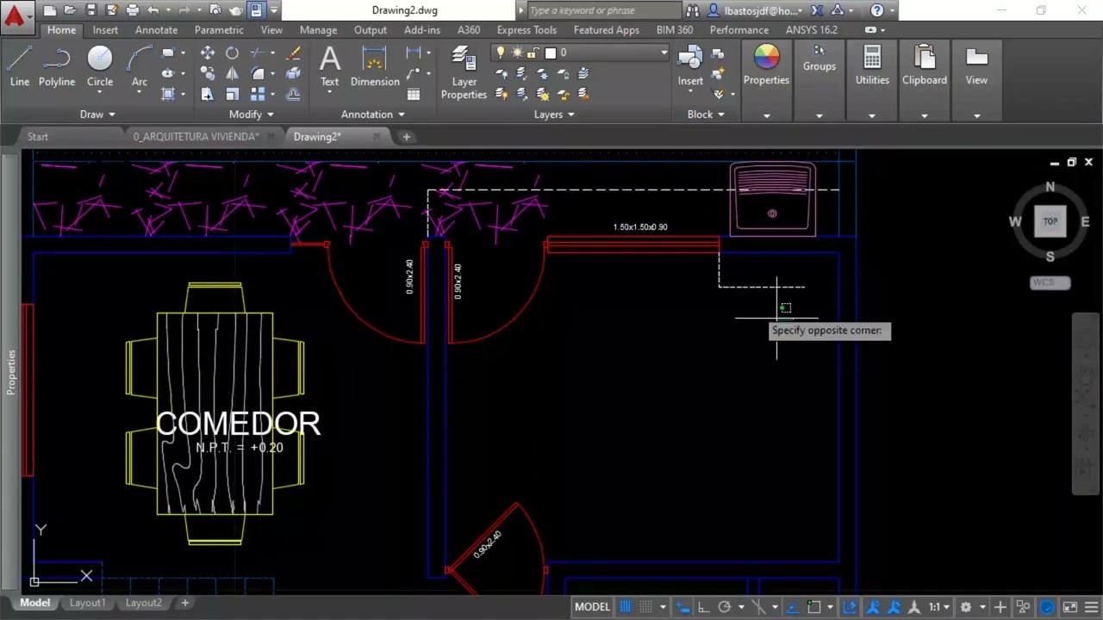Click the new drawing tab plus button
1103x620 pixels.
[407, 137]
